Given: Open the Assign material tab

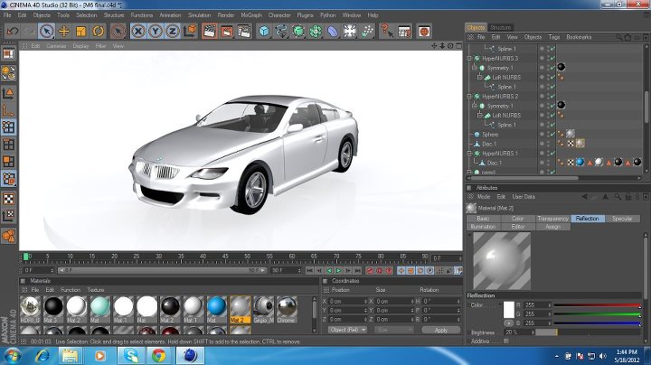Looking at the screenshot, I should [552, 227].
